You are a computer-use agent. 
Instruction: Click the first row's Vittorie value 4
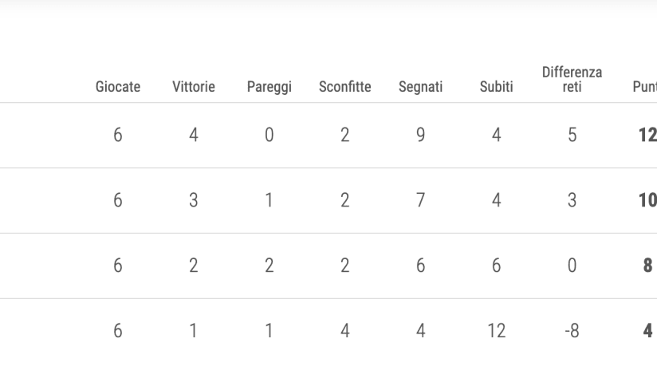coord(194,135)
